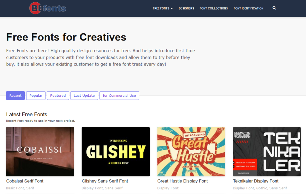The height and width of the screenshot is (194, 306).
Task: Expand the Free Fonts dropdown menu
Action: 163,8
